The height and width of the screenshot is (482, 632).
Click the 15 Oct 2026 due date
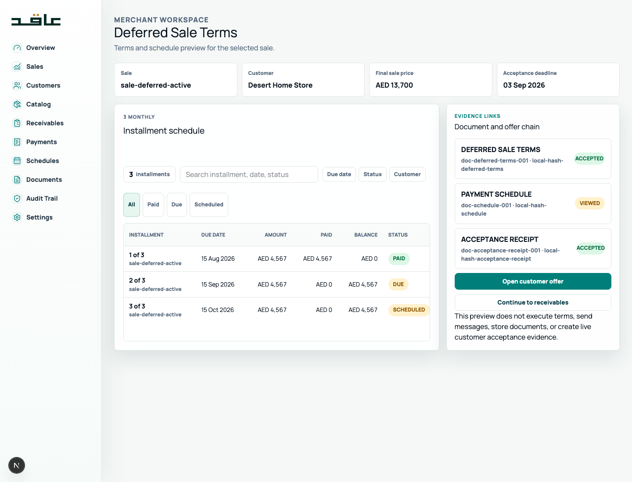(218, 310)
